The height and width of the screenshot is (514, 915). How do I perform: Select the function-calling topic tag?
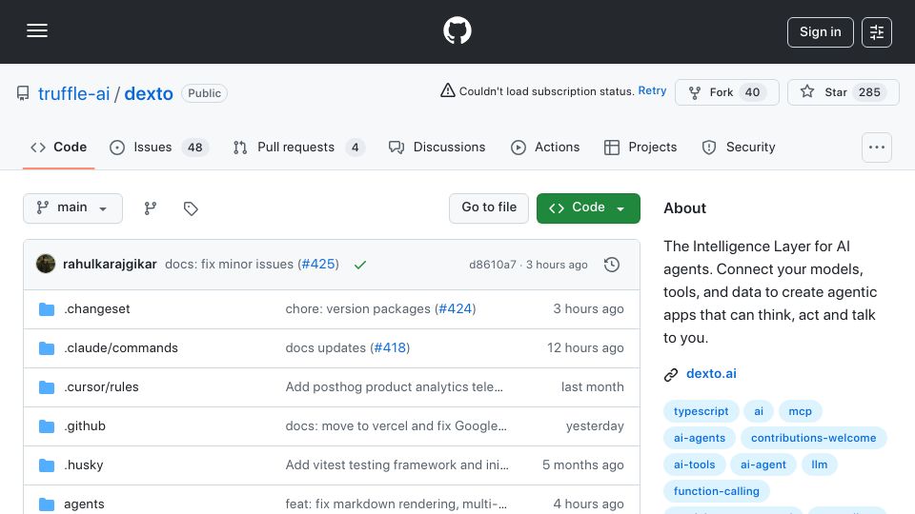(x=717, y=492)
